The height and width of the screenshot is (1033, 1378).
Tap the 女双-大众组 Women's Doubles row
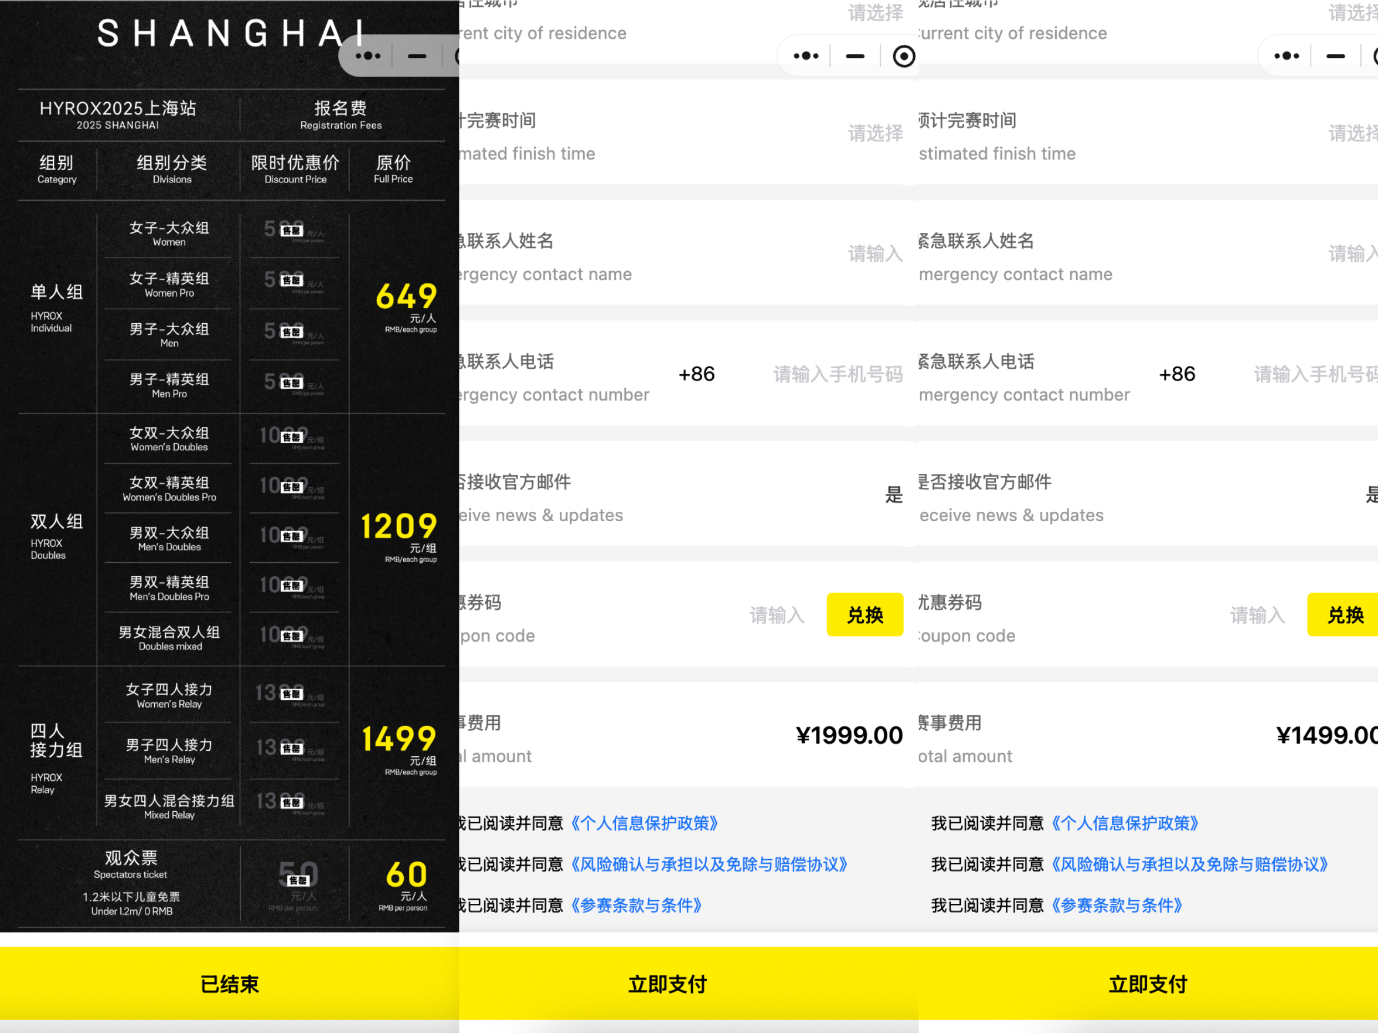click(169, 439)
